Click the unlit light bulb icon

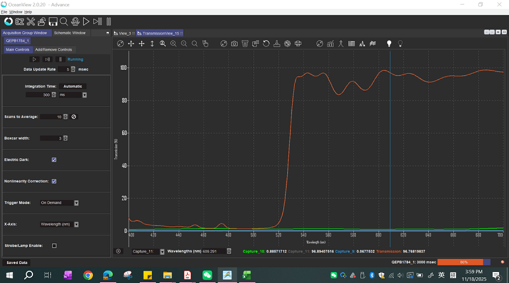[x=400, y=44]
